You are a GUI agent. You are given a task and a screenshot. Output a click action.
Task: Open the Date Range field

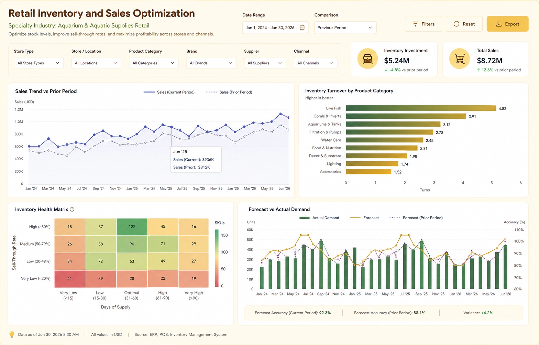(x=275, y=28)
